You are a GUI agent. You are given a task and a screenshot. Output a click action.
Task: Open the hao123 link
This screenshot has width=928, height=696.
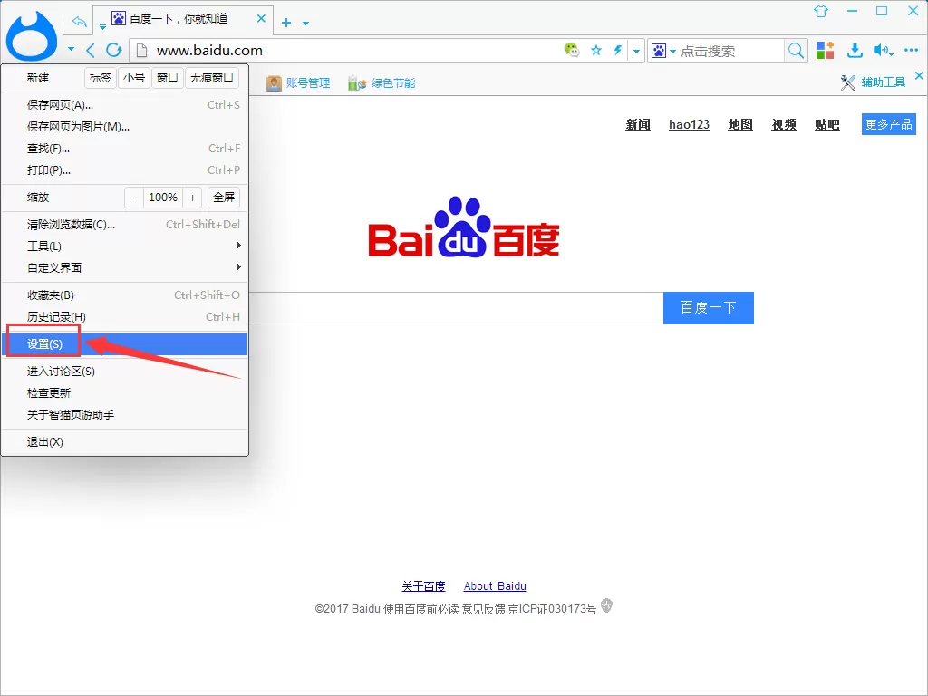[x=689, y=125]
